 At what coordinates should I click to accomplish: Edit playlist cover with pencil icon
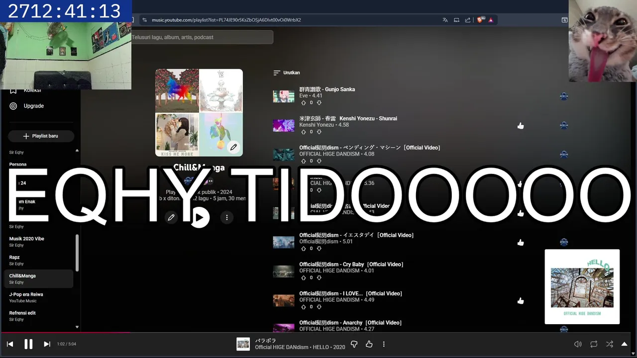233,147
